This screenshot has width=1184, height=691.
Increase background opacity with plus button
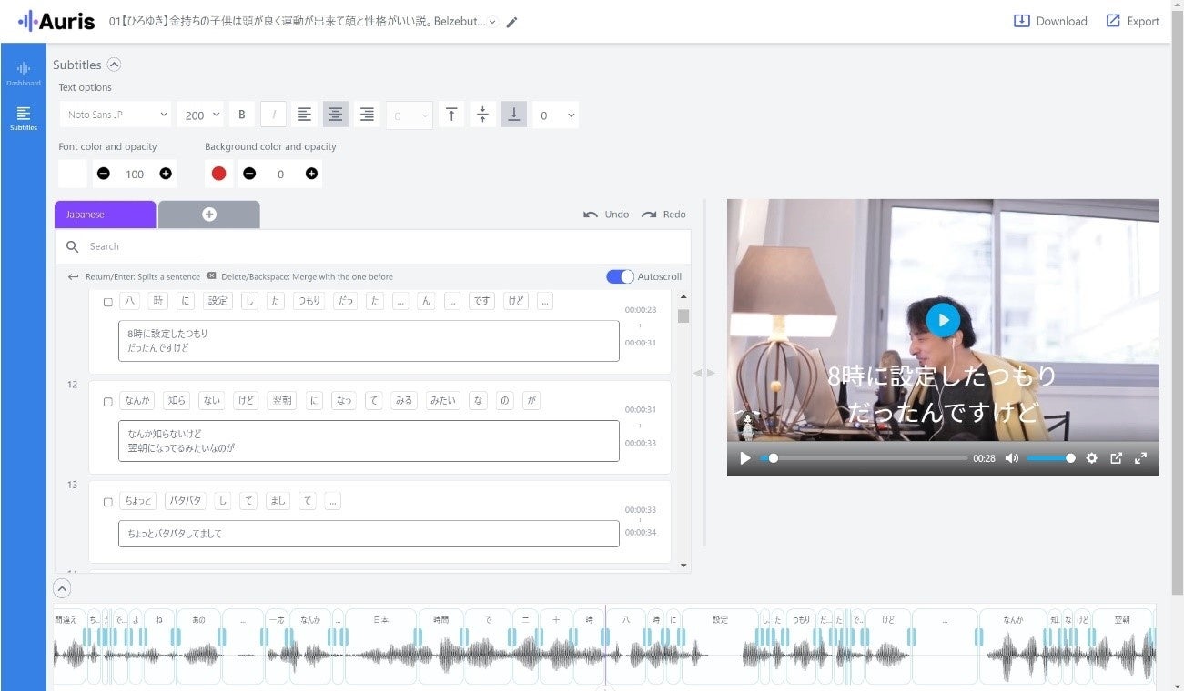point(311,174)
